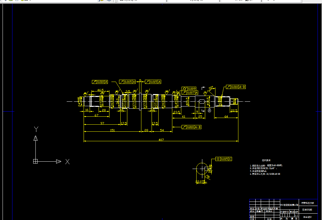Pick the 22.07 dimension in the section view
The width and height of the screenshot is (322, 220).
(200, 181)
